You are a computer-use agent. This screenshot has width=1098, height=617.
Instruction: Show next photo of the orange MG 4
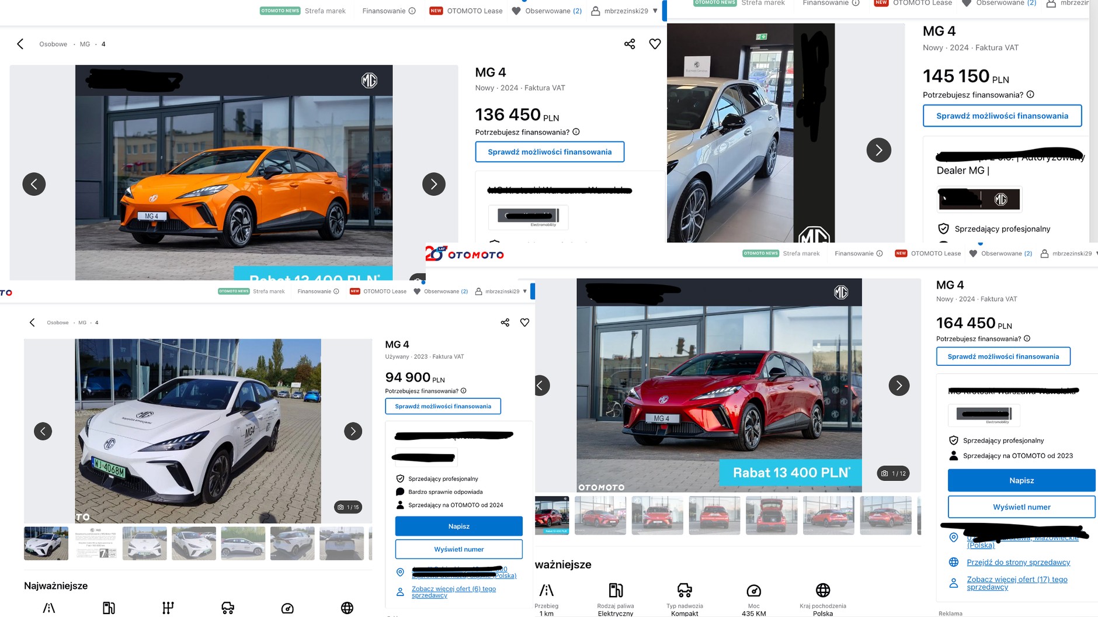pyautogui.click(x=433, y=184)
